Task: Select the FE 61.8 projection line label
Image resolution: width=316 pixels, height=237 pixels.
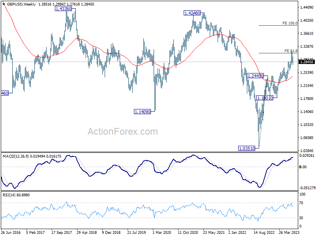Action: point(291,51)
